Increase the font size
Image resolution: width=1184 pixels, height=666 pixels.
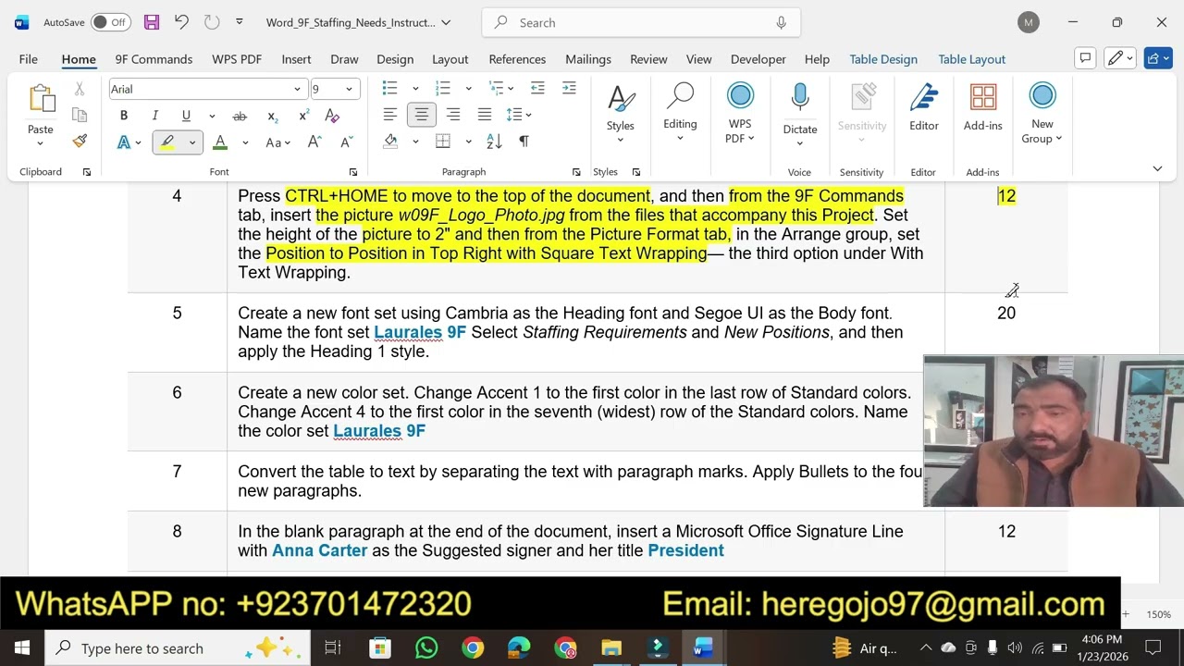point(314,142)
